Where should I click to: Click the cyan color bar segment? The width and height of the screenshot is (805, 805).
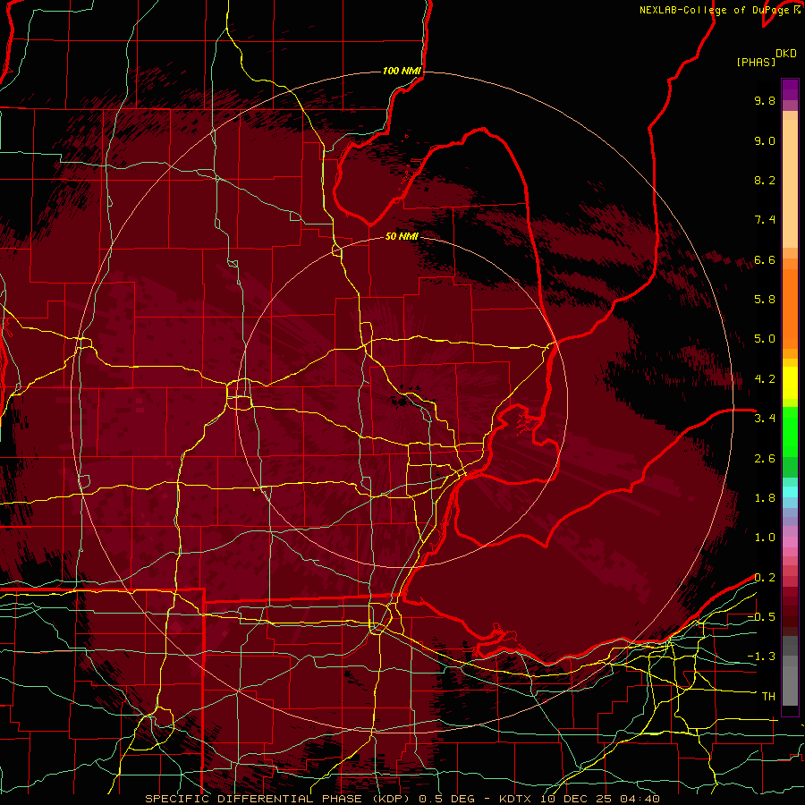(790, 492)
